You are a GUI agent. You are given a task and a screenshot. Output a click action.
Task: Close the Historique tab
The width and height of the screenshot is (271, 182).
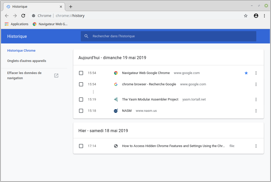(x=61, y=7)
